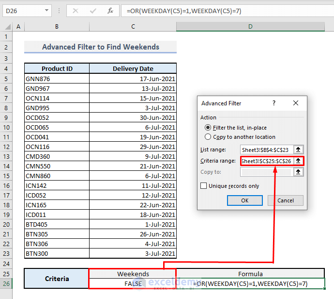Click the date cell 30-Jun-2021

pyautogui.click(x=133, y=117)
